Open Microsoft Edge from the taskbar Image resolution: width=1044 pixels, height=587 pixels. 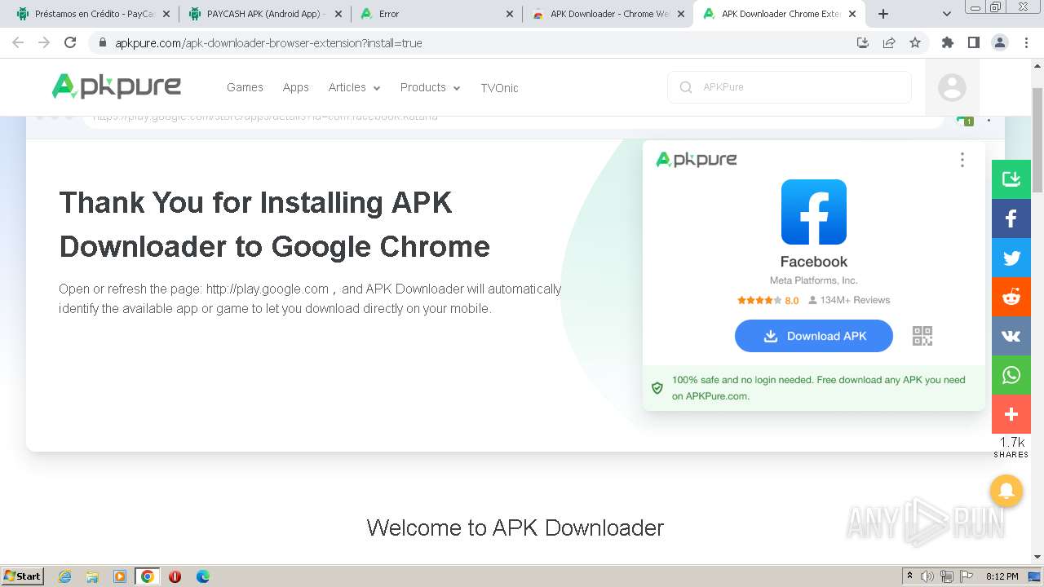click(202, 576)
